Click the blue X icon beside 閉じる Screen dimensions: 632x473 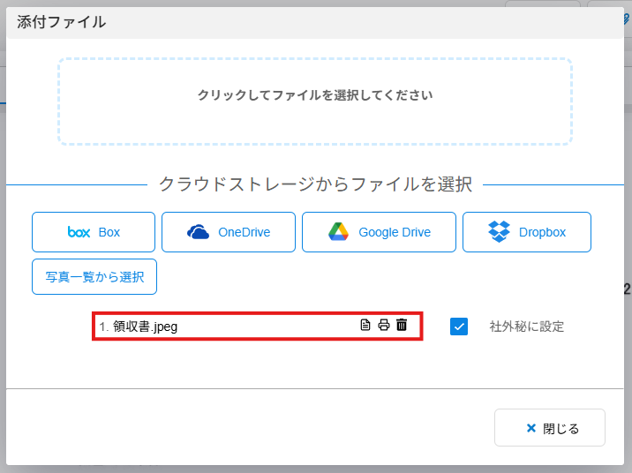tap(531, 428)
